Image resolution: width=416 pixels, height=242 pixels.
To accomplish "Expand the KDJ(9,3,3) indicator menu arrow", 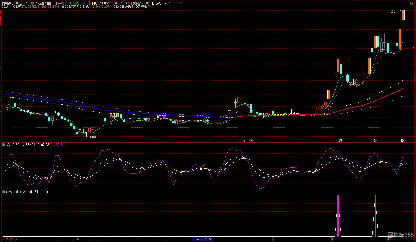I will [3, 145].
